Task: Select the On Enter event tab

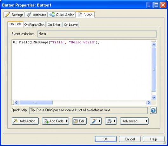Action: (x=54, y=24)
